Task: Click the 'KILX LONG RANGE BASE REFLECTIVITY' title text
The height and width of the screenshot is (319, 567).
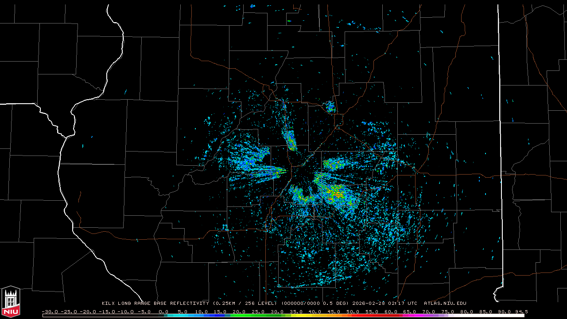Action: 155,303
